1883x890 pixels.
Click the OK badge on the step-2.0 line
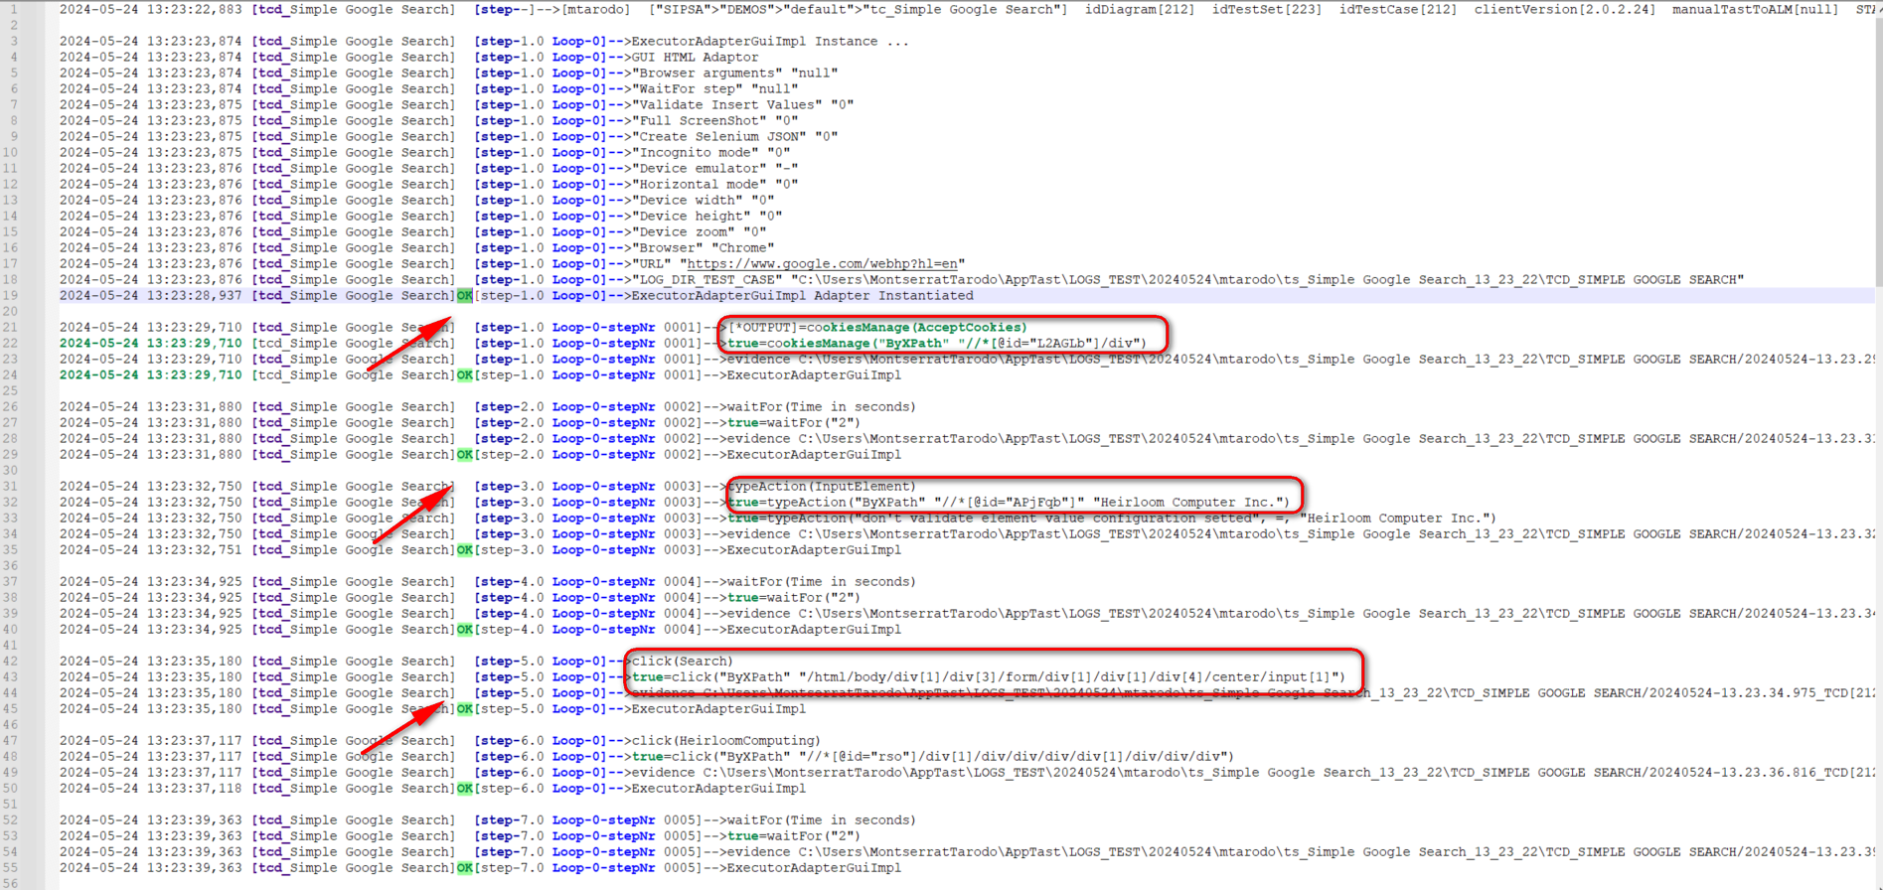[x=464, y=455]
